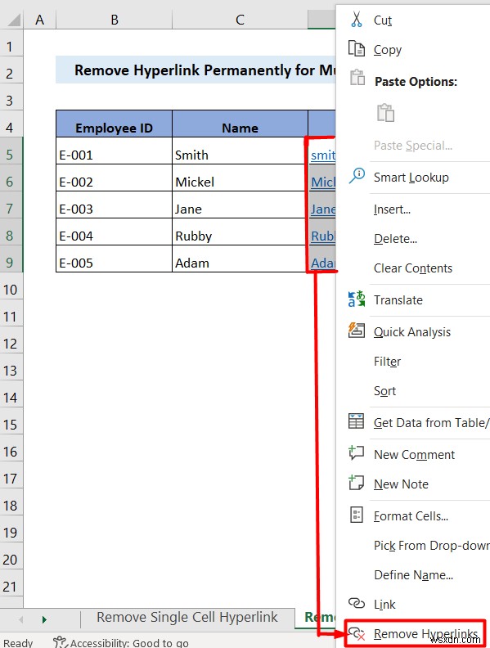Click the New Note icon

[356, 483]
